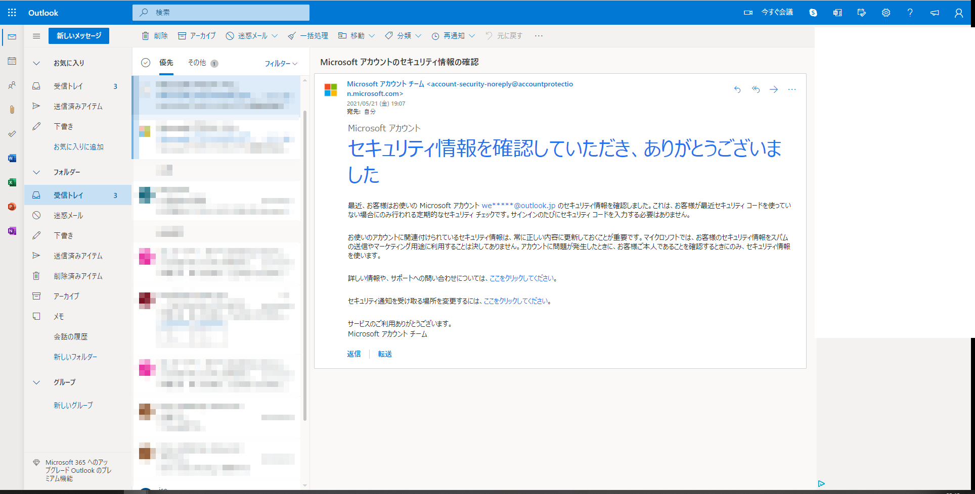The height and width of the screenshot is (494, 975).
Task: Forward the message with arrow icon
Action: click(774, 89)
